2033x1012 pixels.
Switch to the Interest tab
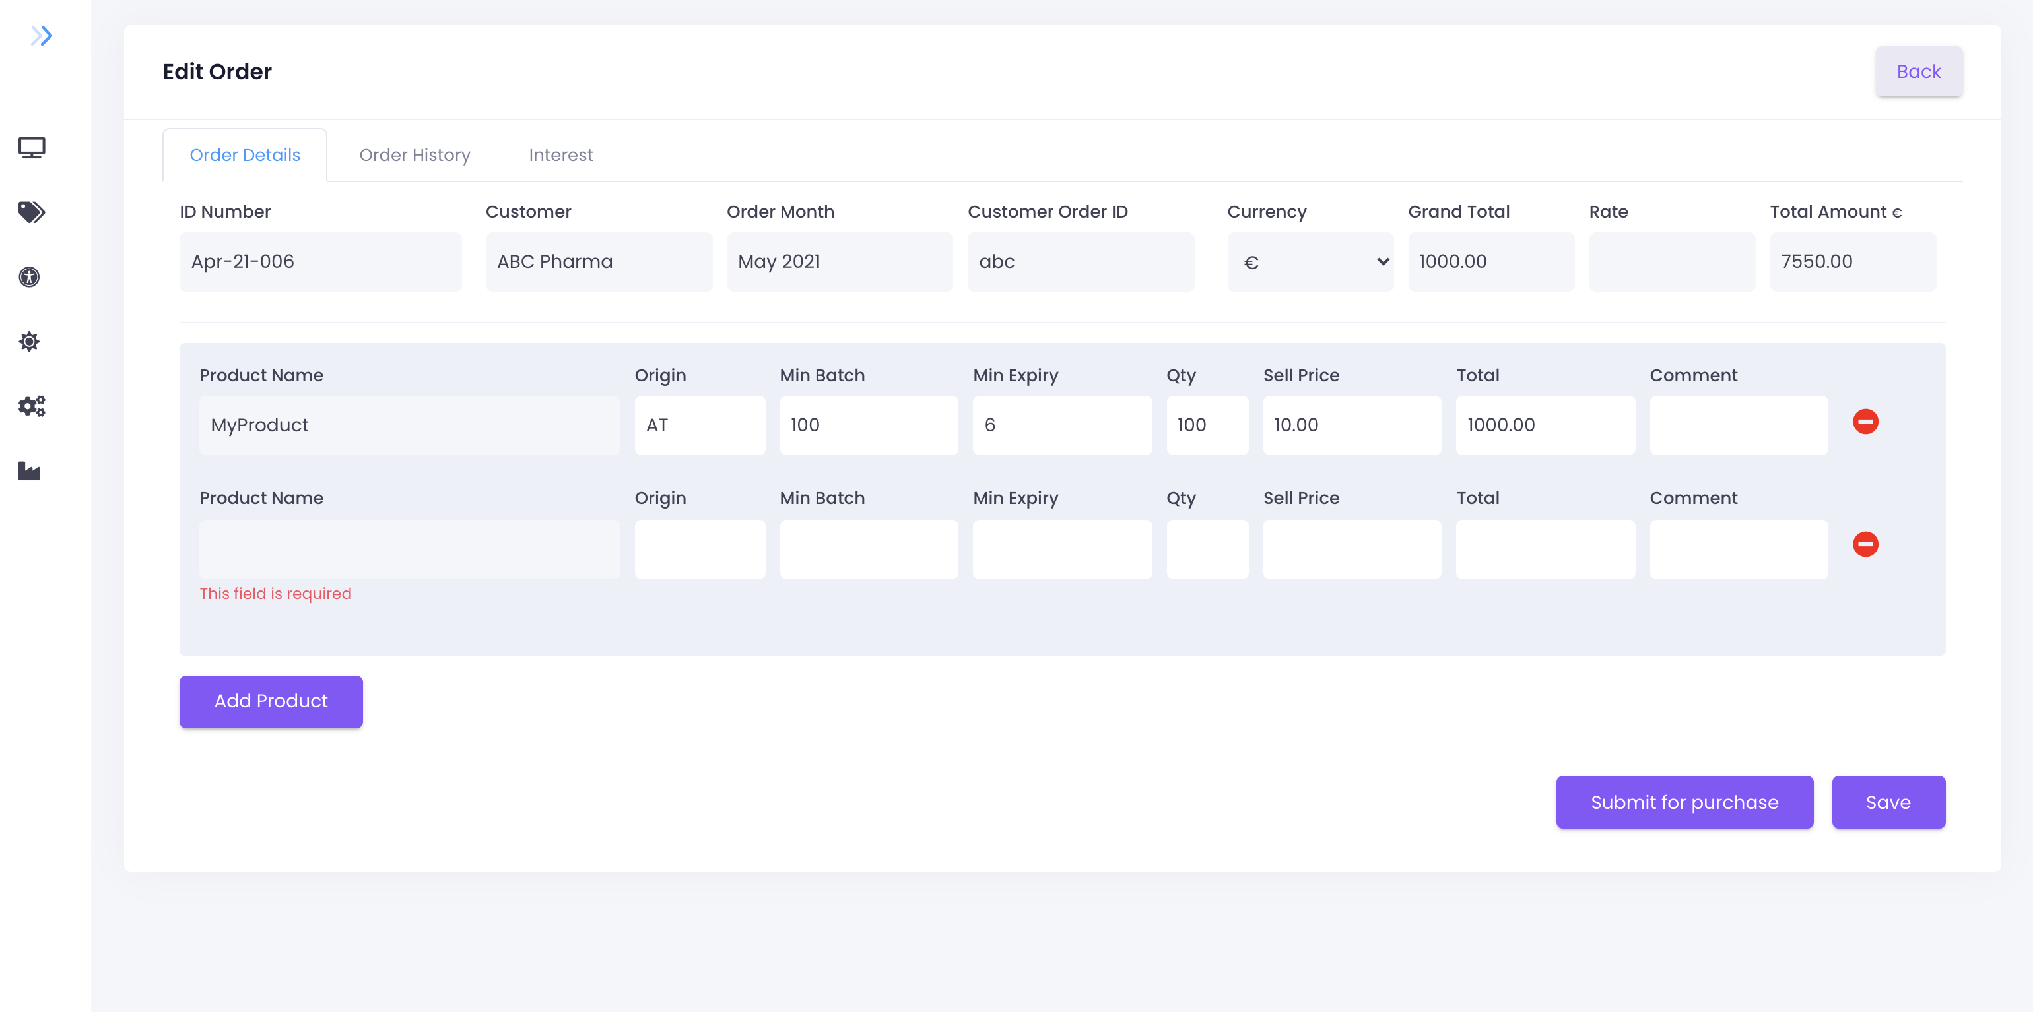560,156
